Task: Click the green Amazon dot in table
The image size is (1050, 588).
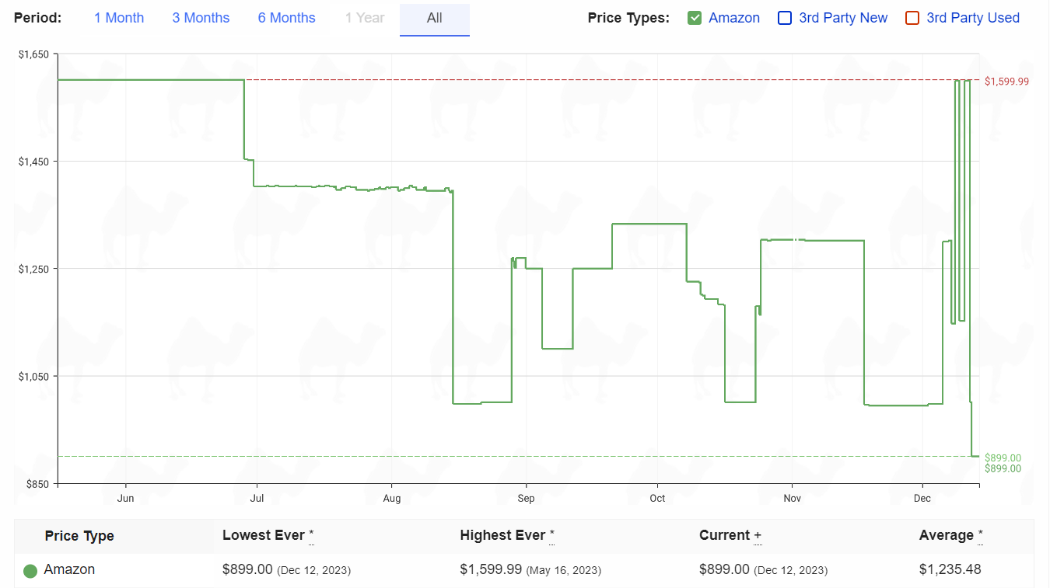Action: point(30,571)
